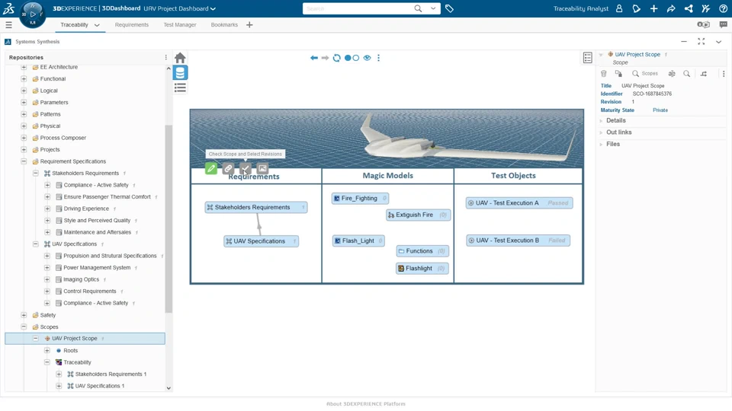Open the tag icon next to search

click(449, 8)
